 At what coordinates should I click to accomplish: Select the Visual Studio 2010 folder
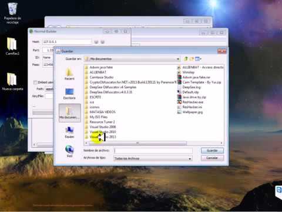[x=100, y=132]
